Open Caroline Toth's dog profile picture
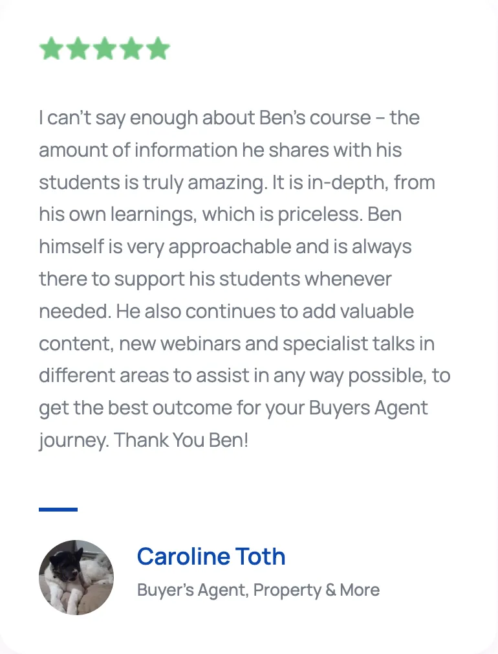Image resolution: width=498 pixels, height=654 pixels. pos(76,577)
